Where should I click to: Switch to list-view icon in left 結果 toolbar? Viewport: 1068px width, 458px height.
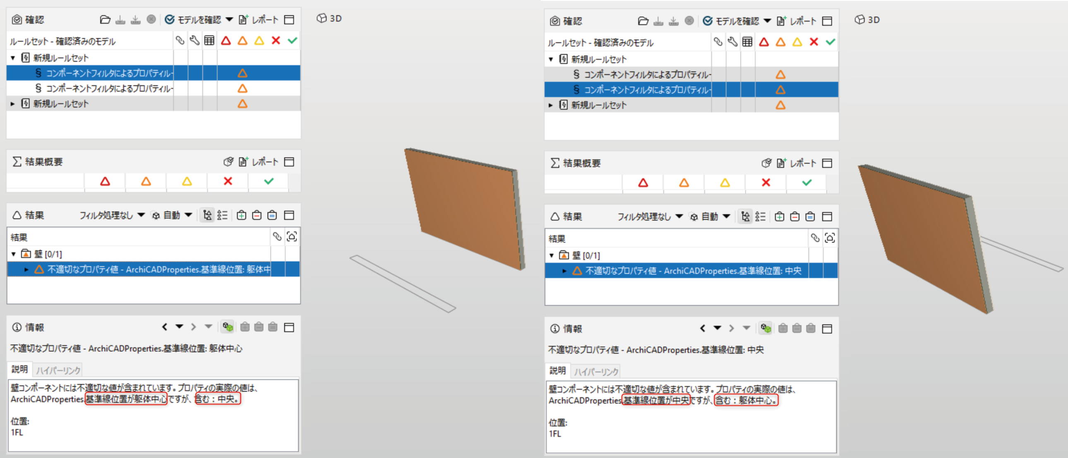223,215
